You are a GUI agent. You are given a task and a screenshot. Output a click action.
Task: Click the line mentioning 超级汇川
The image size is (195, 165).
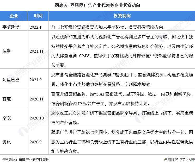(x=122, y=75)
